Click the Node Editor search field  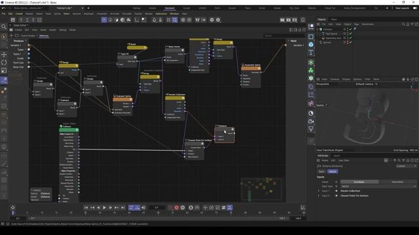coord(283,35)
